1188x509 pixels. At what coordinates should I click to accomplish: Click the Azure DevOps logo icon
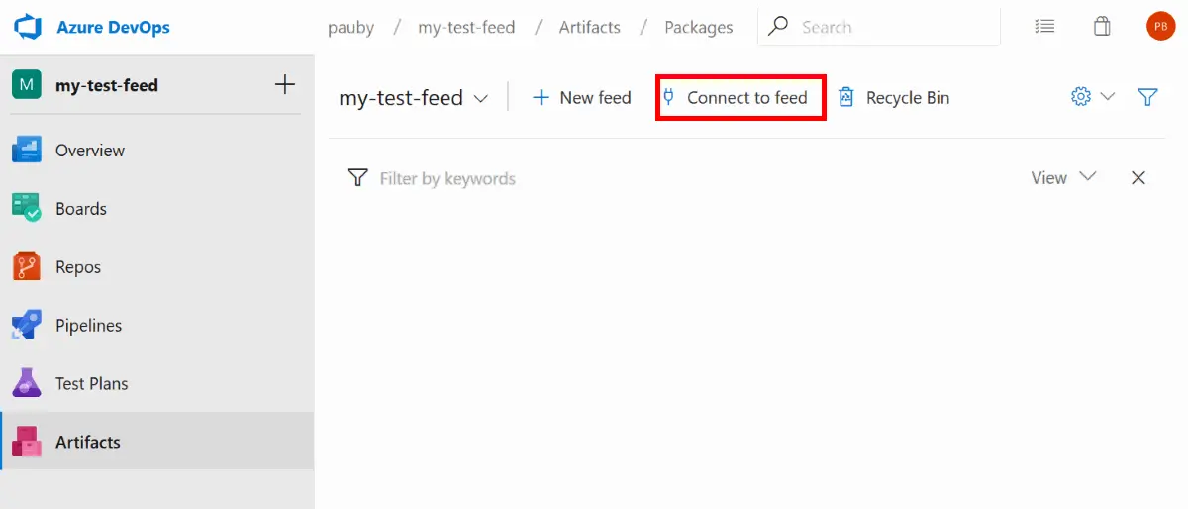coord(27,27)
